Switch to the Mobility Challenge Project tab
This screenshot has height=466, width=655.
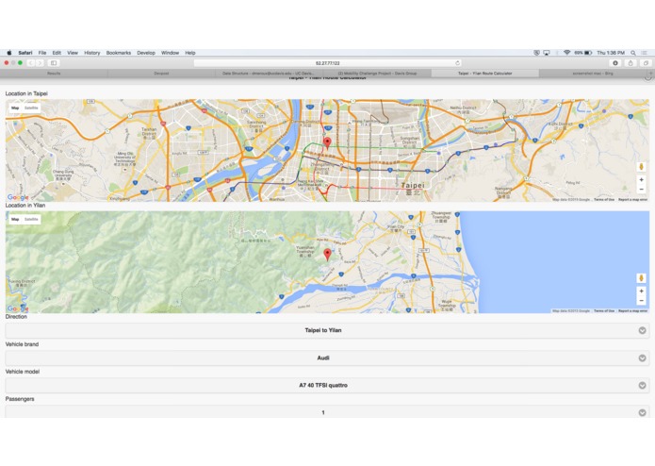tap(377, 74)
